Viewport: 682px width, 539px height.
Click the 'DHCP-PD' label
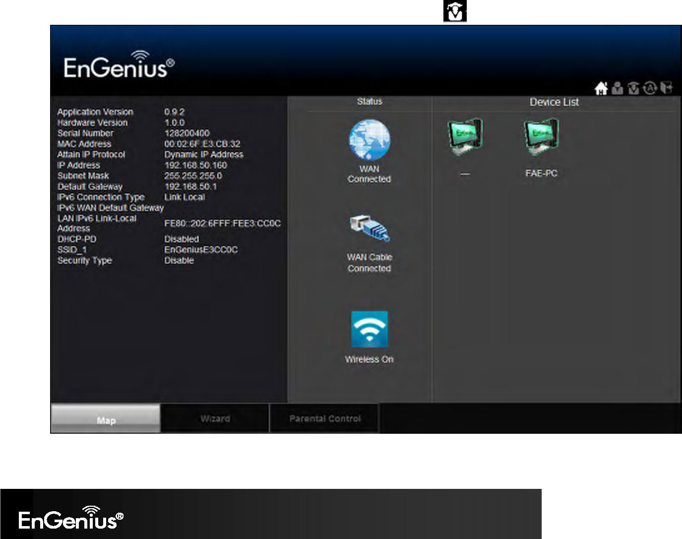77,239
